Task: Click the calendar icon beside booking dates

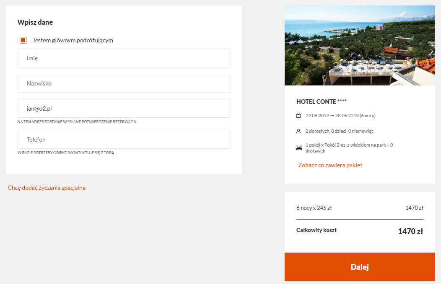Action: tap(298, 116)
